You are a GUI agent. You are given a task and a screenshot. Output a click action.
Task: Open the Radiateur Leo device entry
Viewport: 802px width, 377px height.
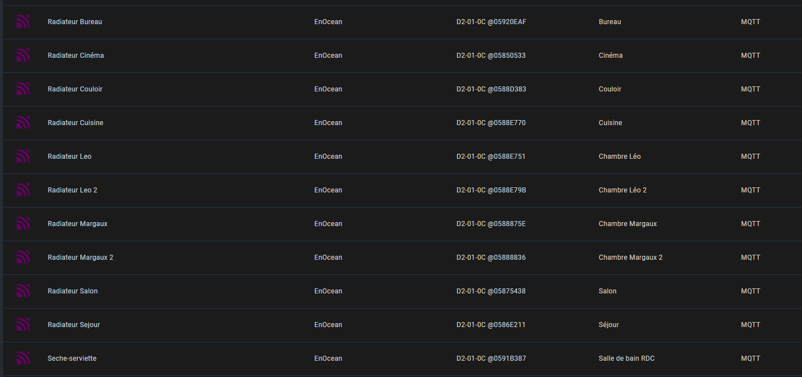coord(70,157)
